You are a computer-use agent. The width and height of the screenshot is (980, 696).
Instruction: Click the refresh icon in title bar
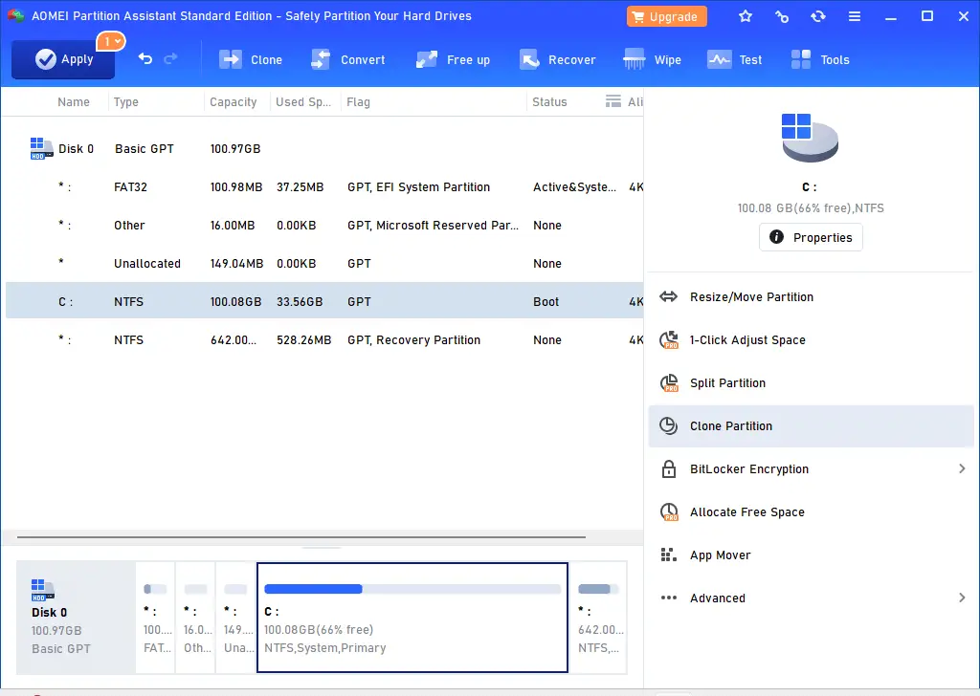[x=818, y=16]
